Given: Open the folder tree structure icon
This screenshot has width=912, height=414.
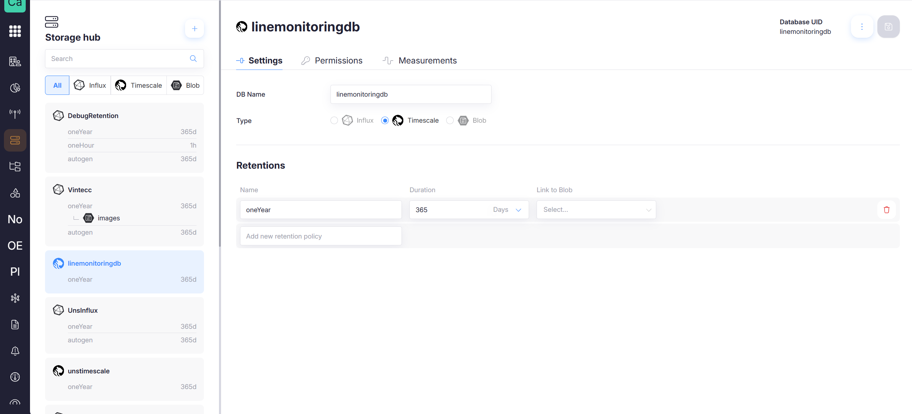Looking at the screenshot, I should click(15, 167).
